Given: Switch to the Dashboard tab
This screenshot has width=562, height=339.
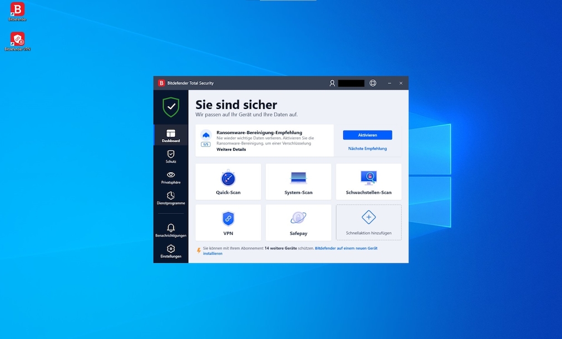Looking at the screenshot, I should (171, 136).
